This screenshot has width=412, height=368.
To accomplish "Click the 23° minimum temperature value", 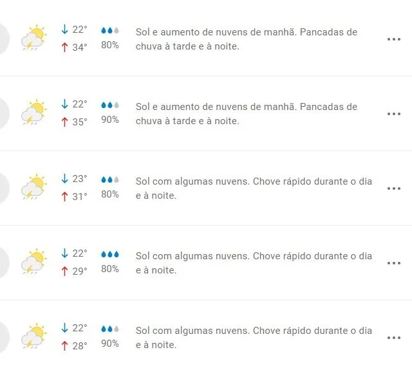I will coord(80,179).
